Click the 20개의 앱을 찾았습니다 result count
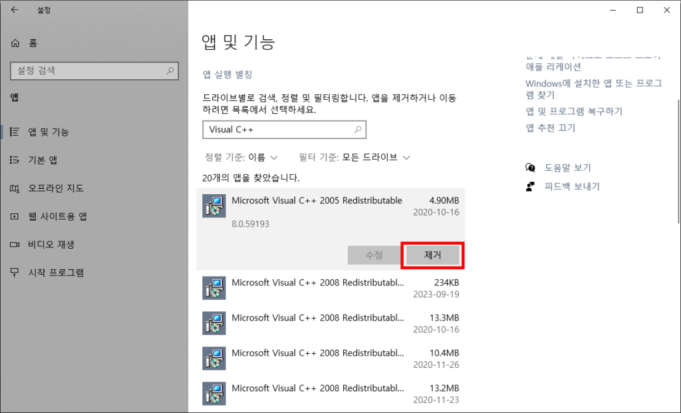 (251, 178)
